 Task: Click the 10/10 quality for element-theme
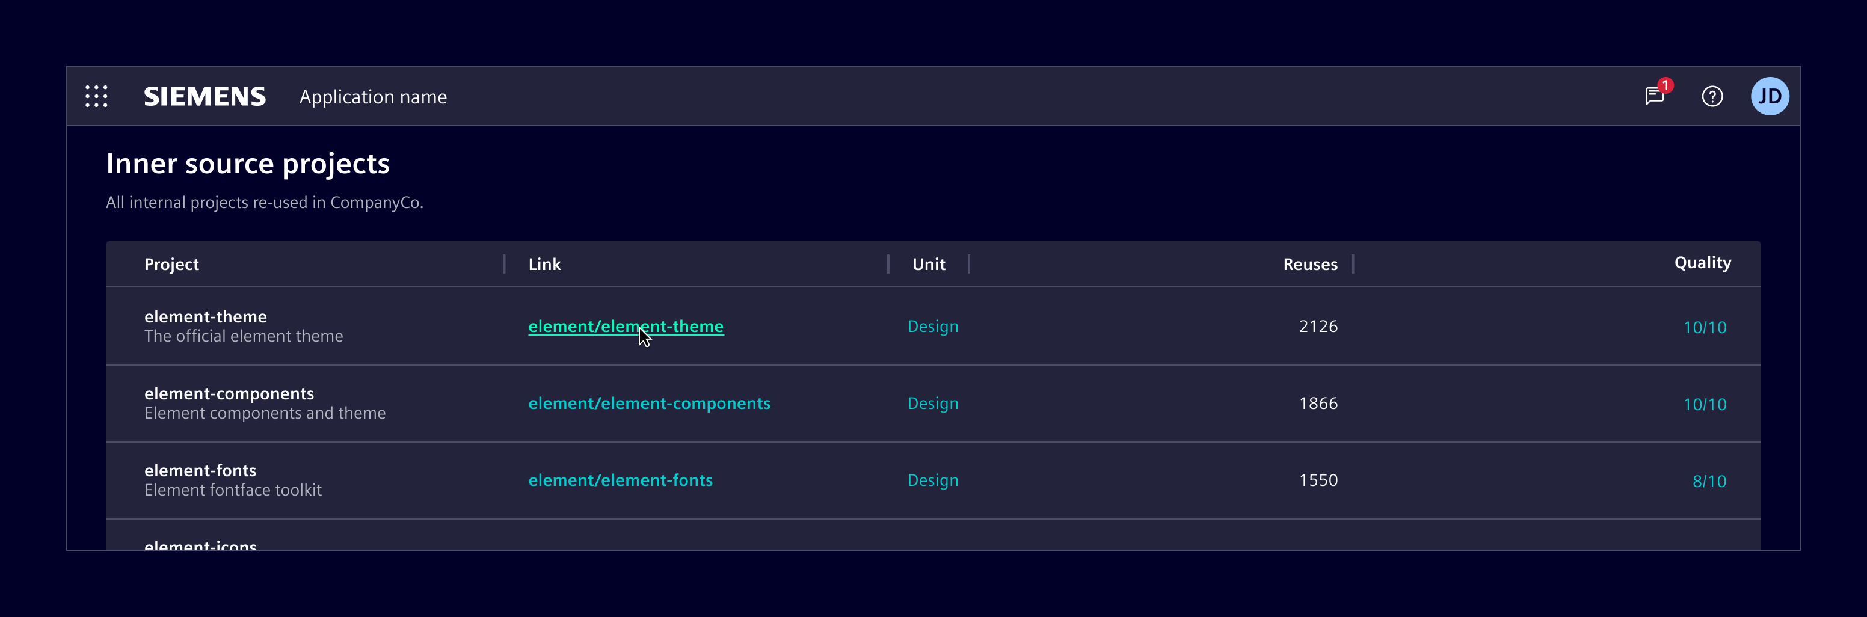point(1705,328)
